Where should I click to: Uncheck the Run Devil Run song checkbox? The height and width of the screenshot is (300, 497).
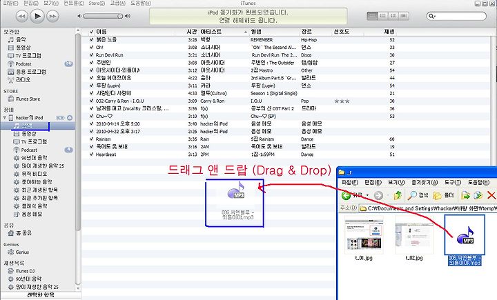[x=92, y=54]
